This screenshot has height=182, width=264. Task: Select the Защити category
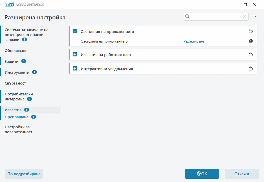[11, 61]
